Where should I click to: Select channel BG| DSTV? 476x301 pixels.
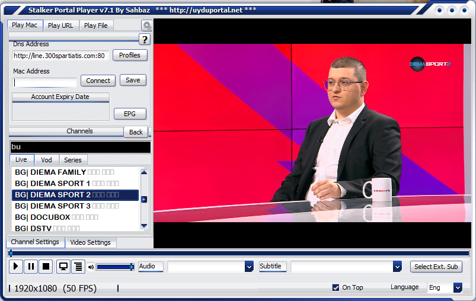point(75,228)
